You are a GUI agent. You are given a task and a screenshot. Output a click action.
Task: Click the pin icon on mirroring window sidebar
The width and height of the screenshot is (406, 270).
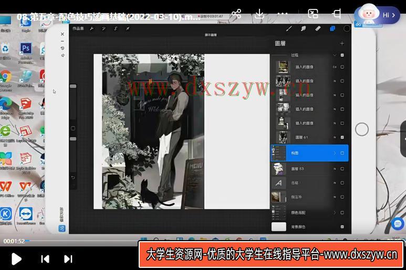coord(63,55)
